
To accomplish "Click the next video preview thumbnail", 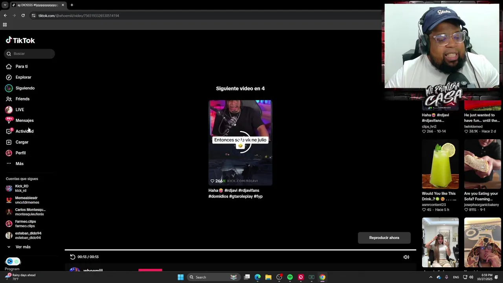I will pos(240,143).
